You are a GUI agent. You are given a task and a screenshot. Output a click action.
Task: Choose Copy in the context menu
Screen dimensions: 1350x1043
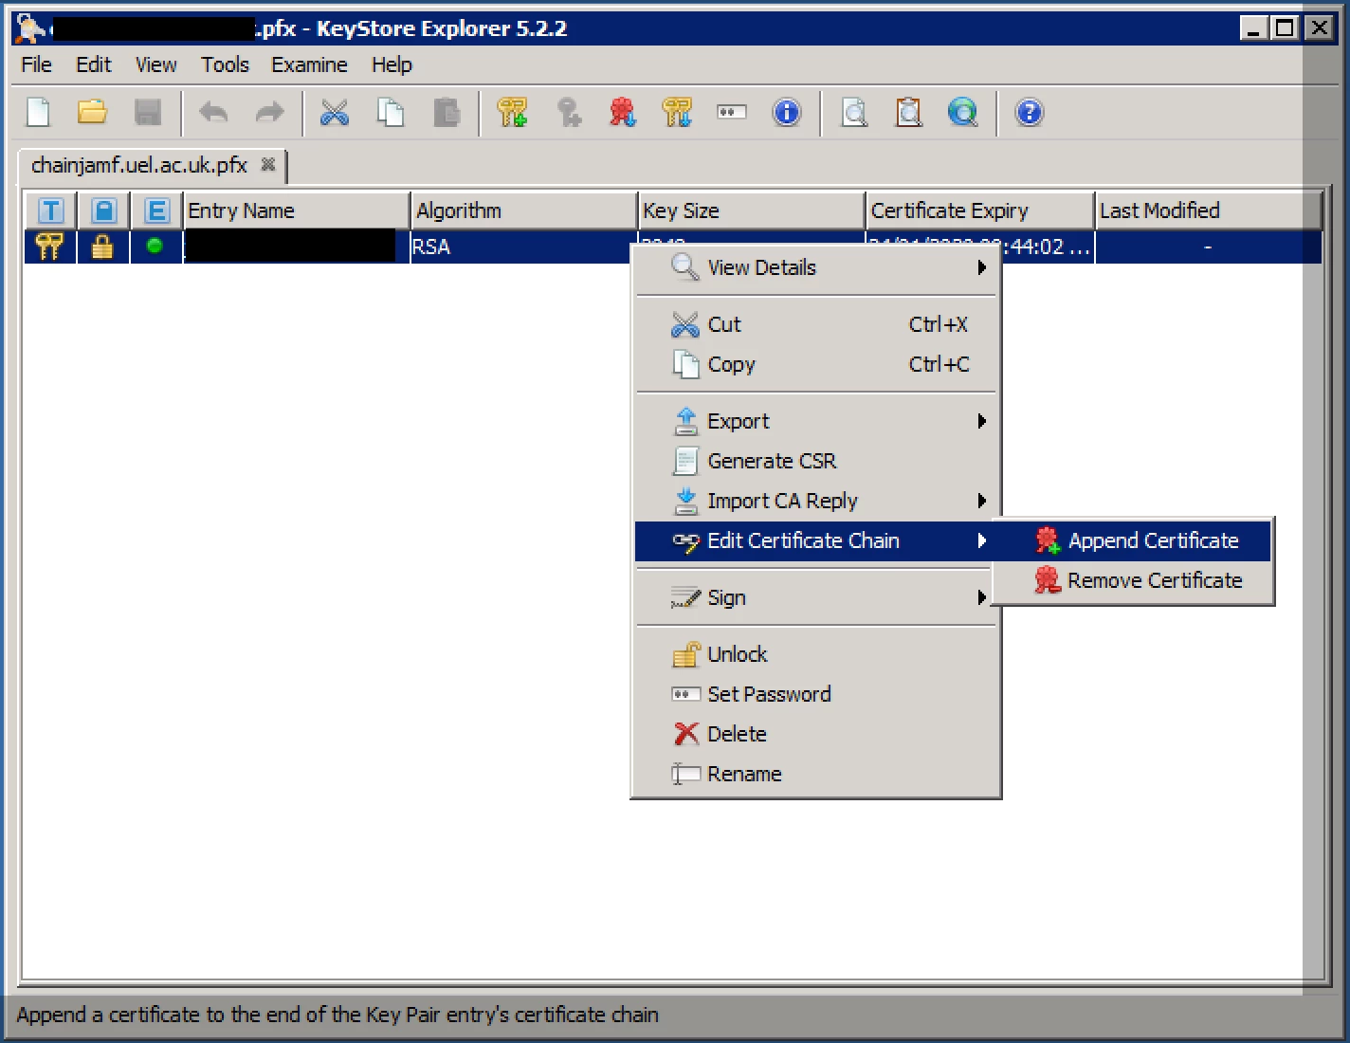point(816,364)
